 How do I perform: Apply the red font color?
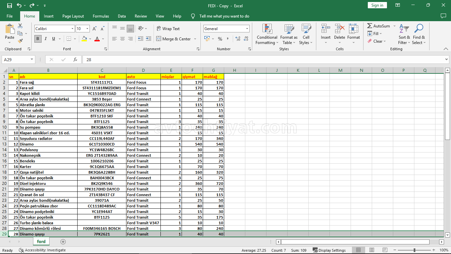click(97, 39)
